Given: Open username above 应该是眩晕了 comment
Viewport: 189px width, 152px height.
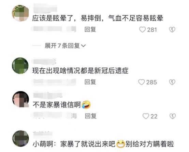Looking at the screenshot, I should (x=45, y=9).
